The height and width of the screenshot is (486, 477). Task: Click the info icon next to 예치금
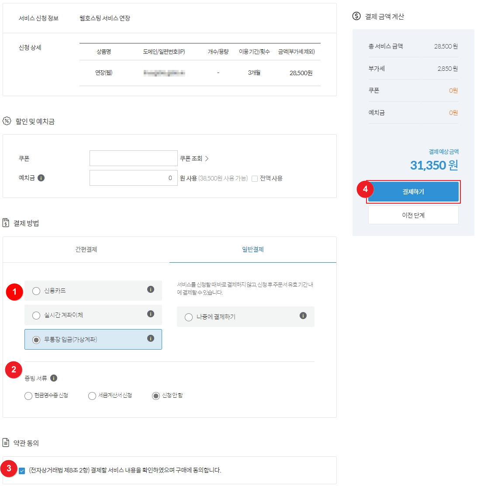coord(41,178)
